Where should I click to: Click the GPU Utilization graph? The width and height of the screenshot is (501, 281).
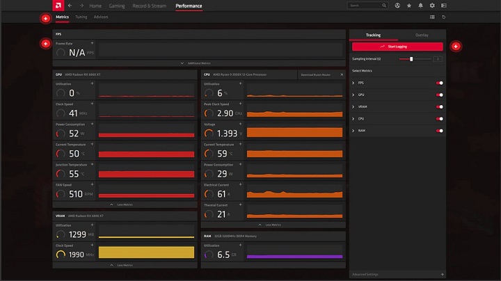(x=146, y=90)
